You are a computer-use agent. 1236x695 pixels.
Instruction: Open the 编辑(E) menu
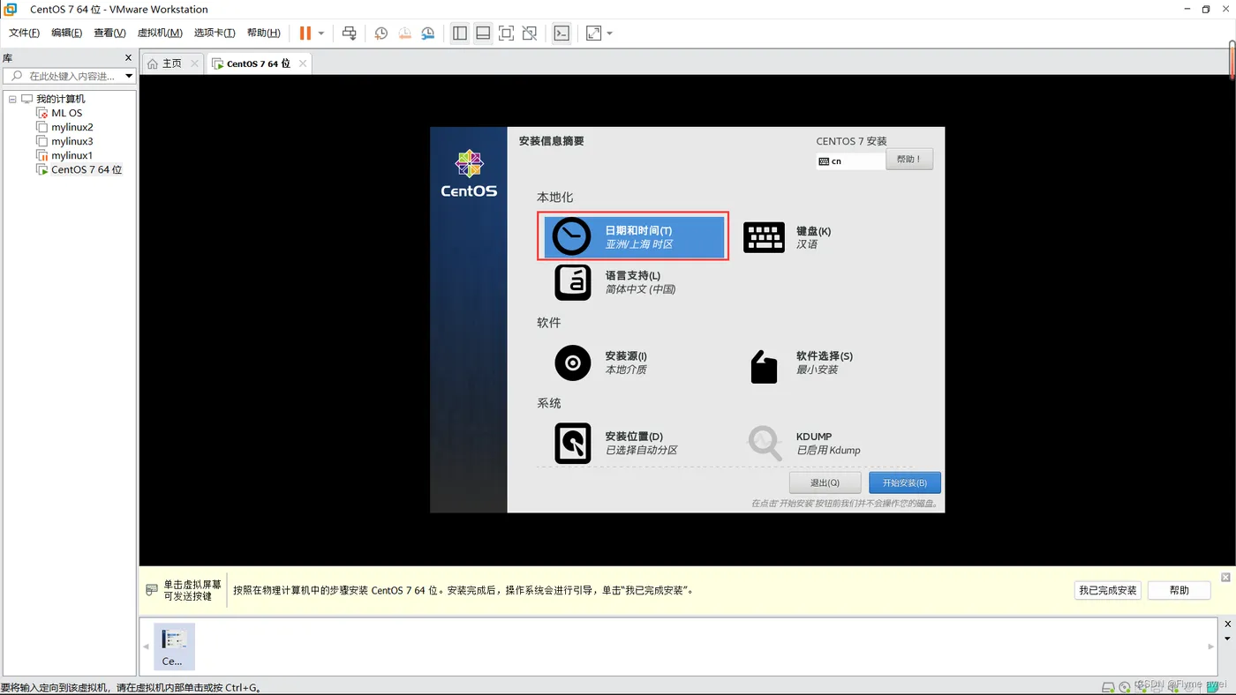pyautogui.click(x=66, y=33)
